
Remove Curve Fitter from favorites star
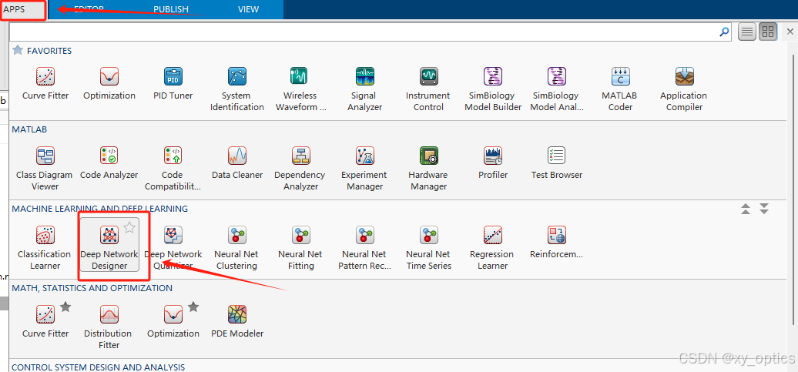[x=65, y=307]
